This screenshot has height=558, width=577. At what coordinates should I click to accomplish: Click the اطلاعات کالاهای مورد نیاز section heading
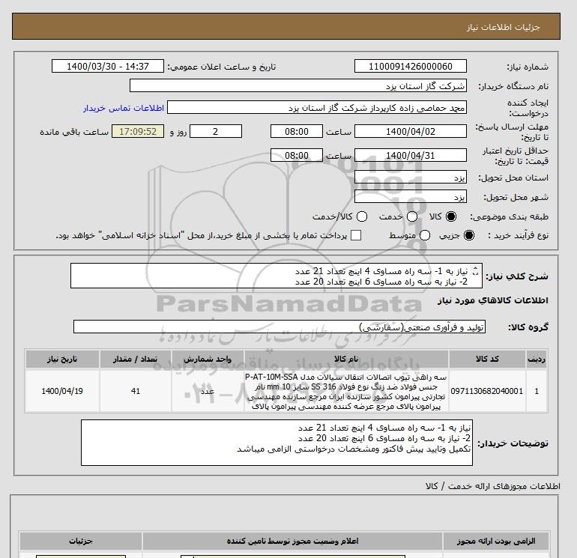point(493,300)
